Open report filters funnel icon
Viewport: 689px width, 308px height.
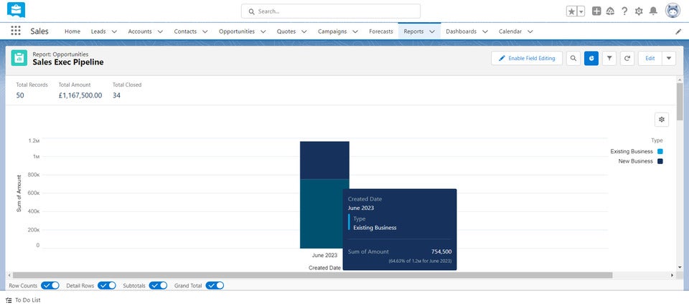pyautogui.click(x=609, y=58)
